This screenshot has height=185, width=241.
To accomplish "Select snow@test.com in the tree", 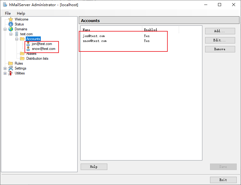I will [44, 49].
